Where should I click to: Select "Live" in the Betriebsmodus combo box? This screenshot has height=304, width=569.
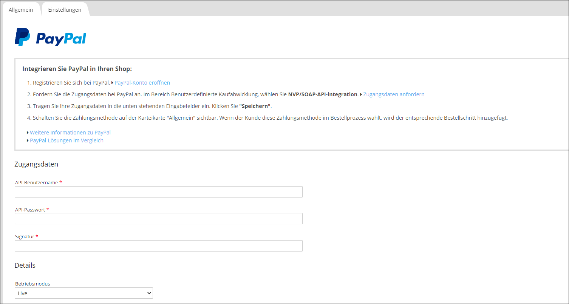coord(83,293)
